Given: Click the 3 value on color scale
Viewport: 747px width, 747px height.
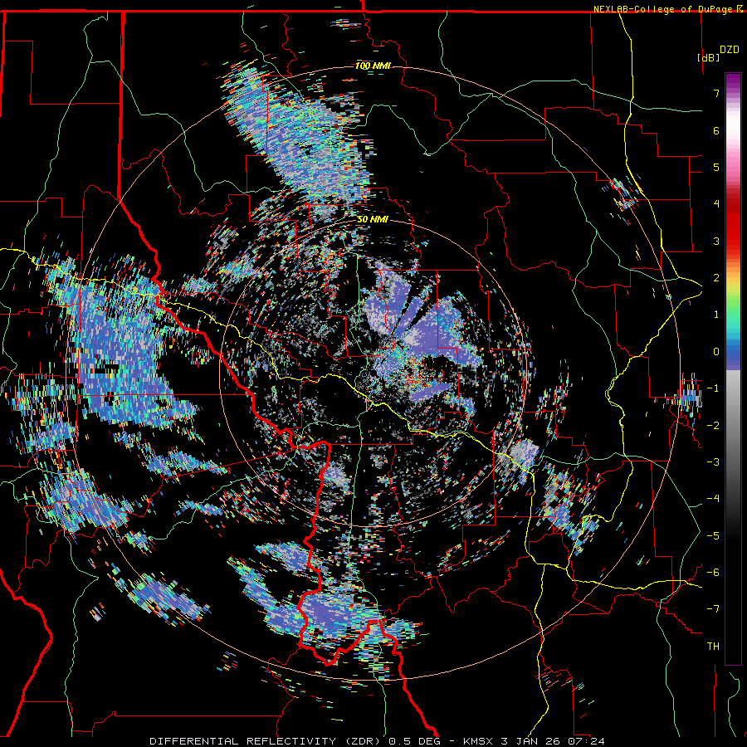Looking at the screenshot, I should pos(716,241).
